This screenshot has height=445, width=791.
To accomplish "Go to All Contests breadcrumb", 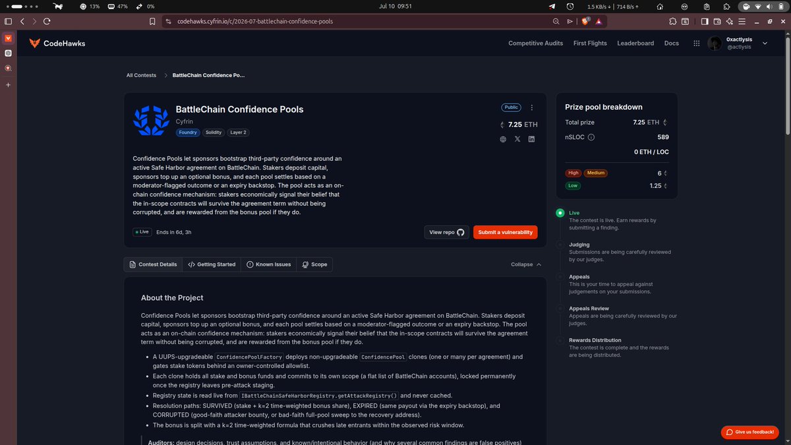I will click(x=141, y=75).
